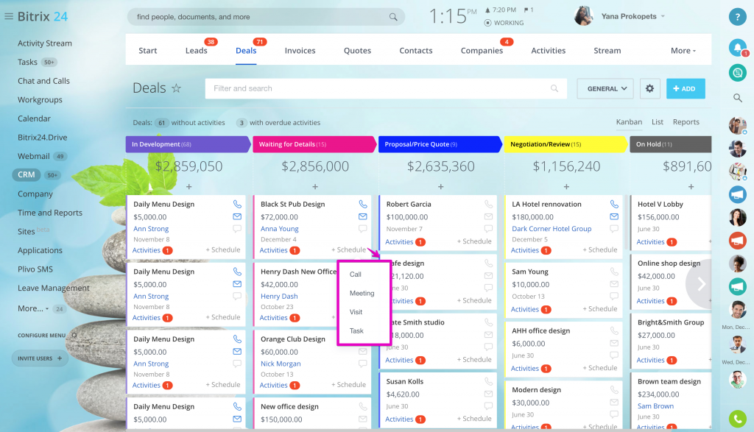This screenshot has width=754, height=432.
Task: Open the notifications bell icon
Action: (x=737, y=47)
